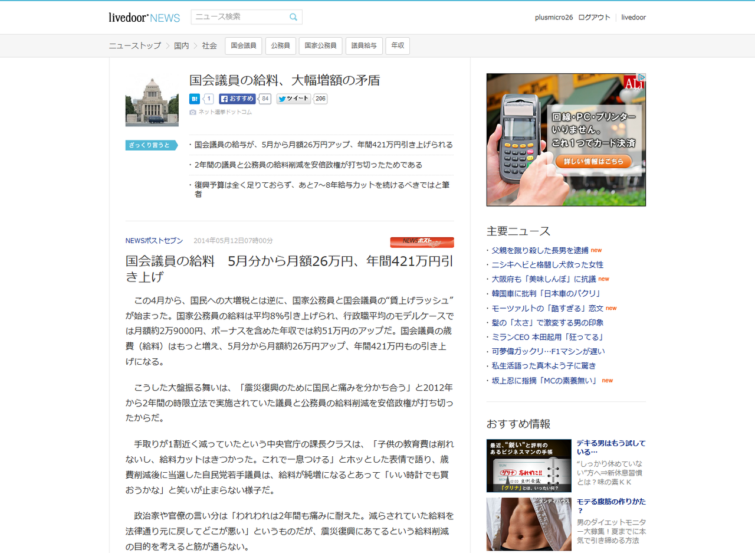Go to the ニューストップ breadcrumb

point(134,45)
